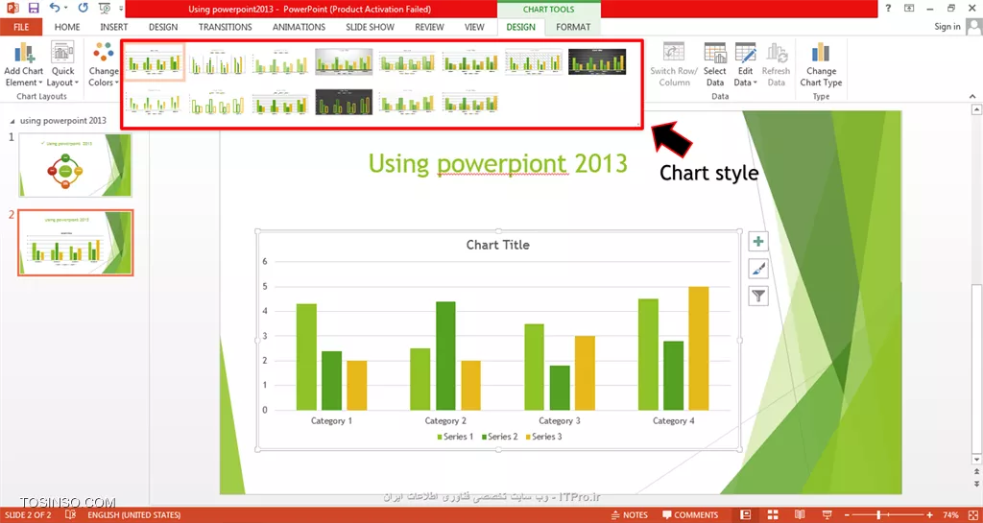The height and width of the screenshot is (523, 983).
Task: Go to next slide using scrollbar double-arrow
Action: click(x=976, y=484)
